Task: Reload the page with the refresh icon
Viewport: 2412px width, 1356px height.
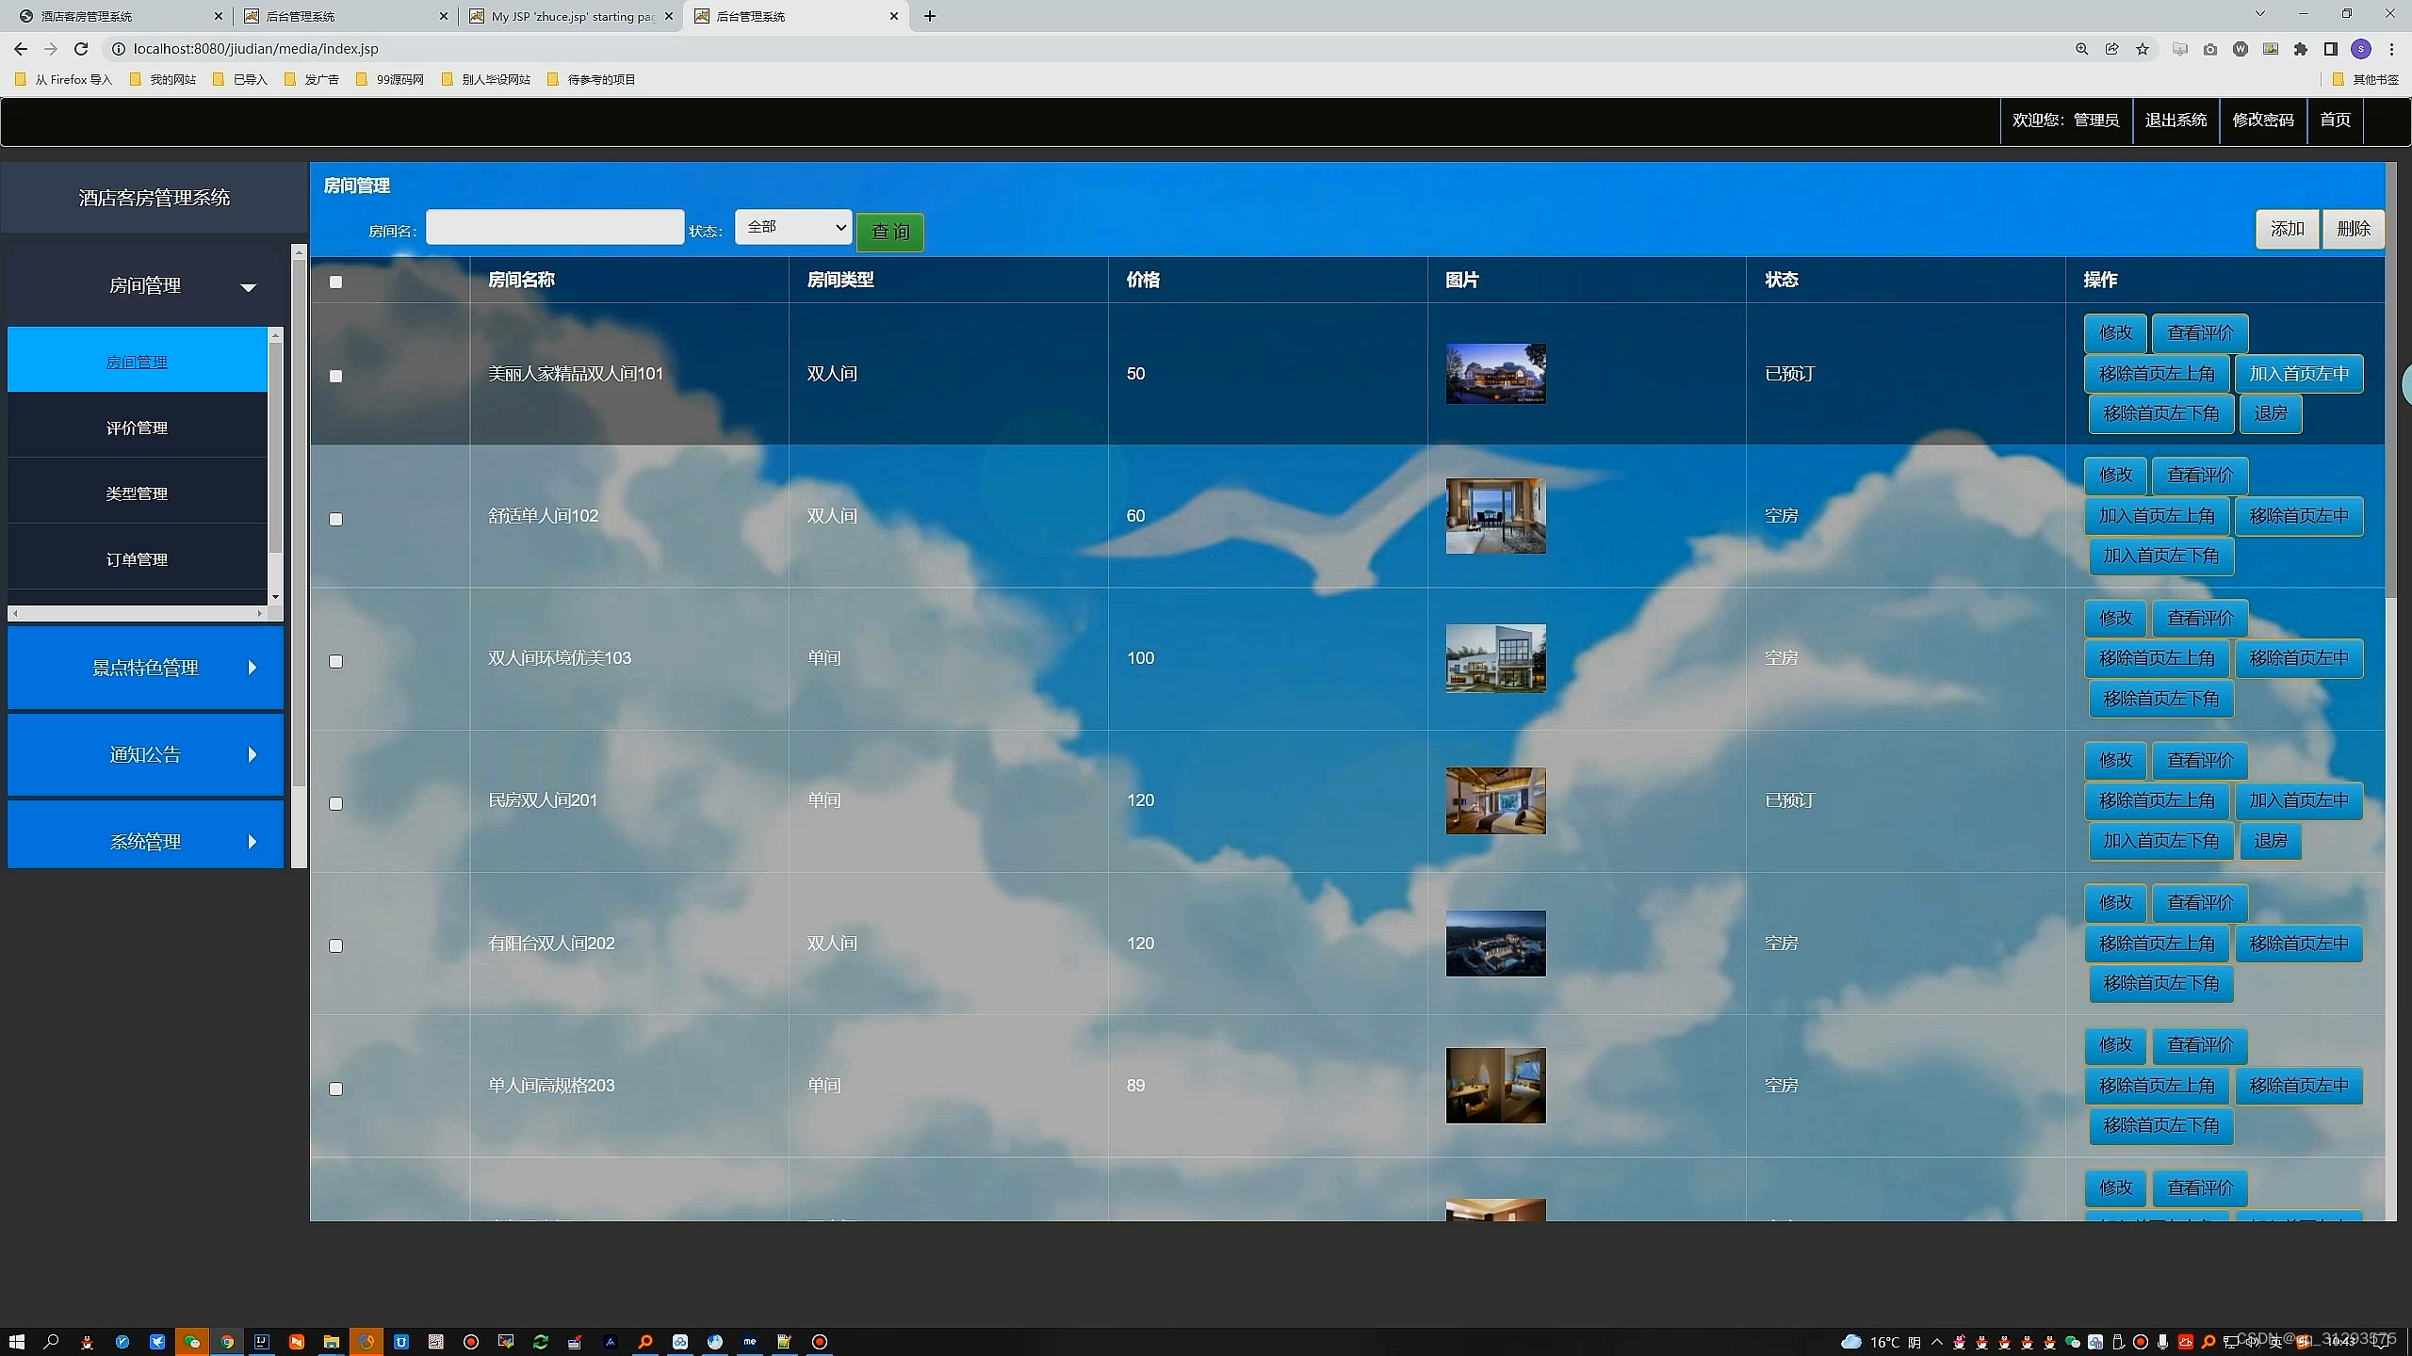Action: pos(81,49)
